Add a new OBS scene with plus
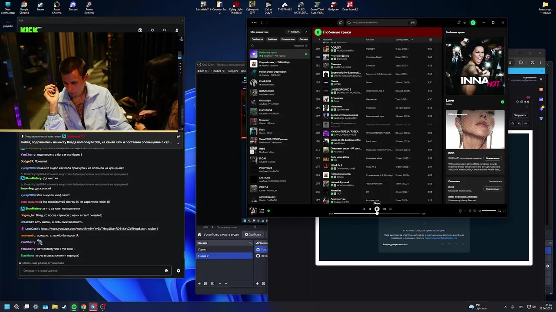Screen dimensions: 556x312 point(199,283)
